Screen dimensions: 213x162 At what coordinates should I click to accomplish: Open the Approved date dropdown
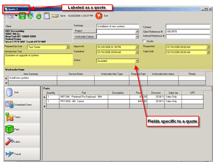coord(137,47)
